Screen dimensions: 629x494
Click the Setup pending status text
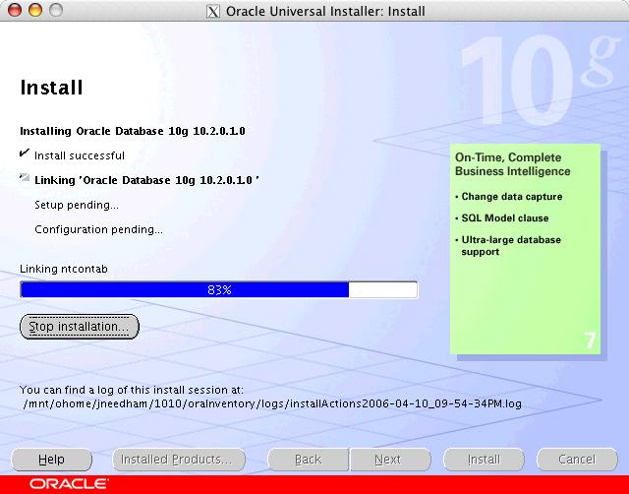coord(77,205)
